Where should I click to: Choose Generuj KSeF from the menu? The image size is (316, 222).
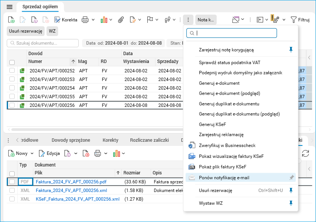click(212, 124)
